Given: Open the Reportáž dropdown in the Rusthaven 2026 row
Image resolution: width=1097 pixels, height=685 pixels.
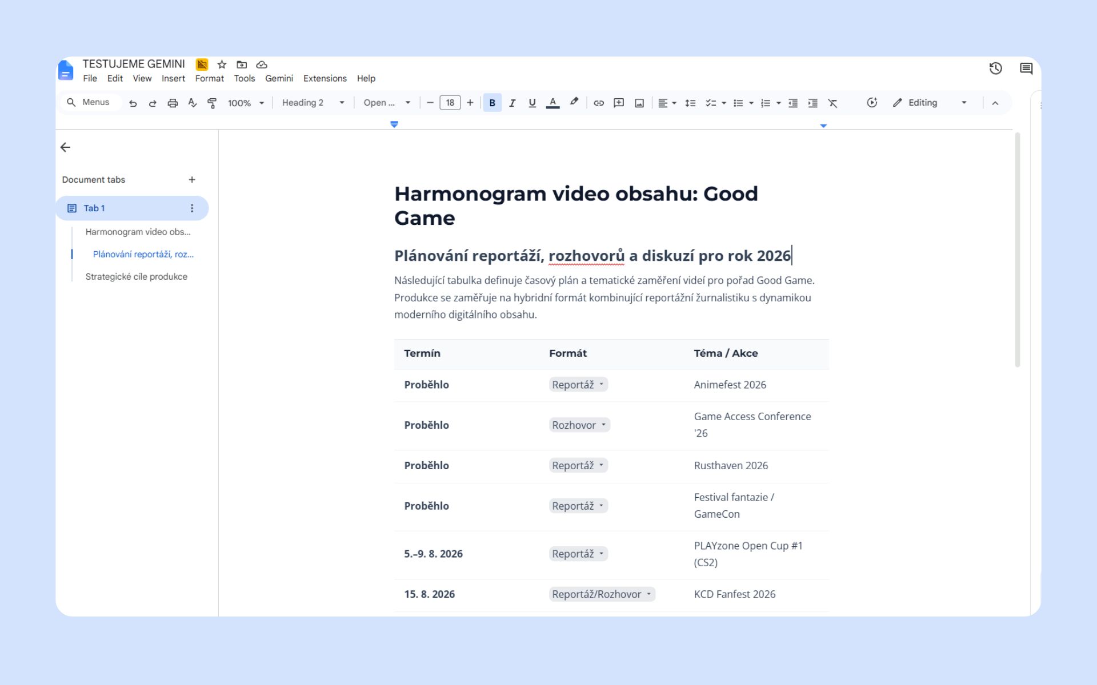Looking at the screenshot, I should (578, 466).
